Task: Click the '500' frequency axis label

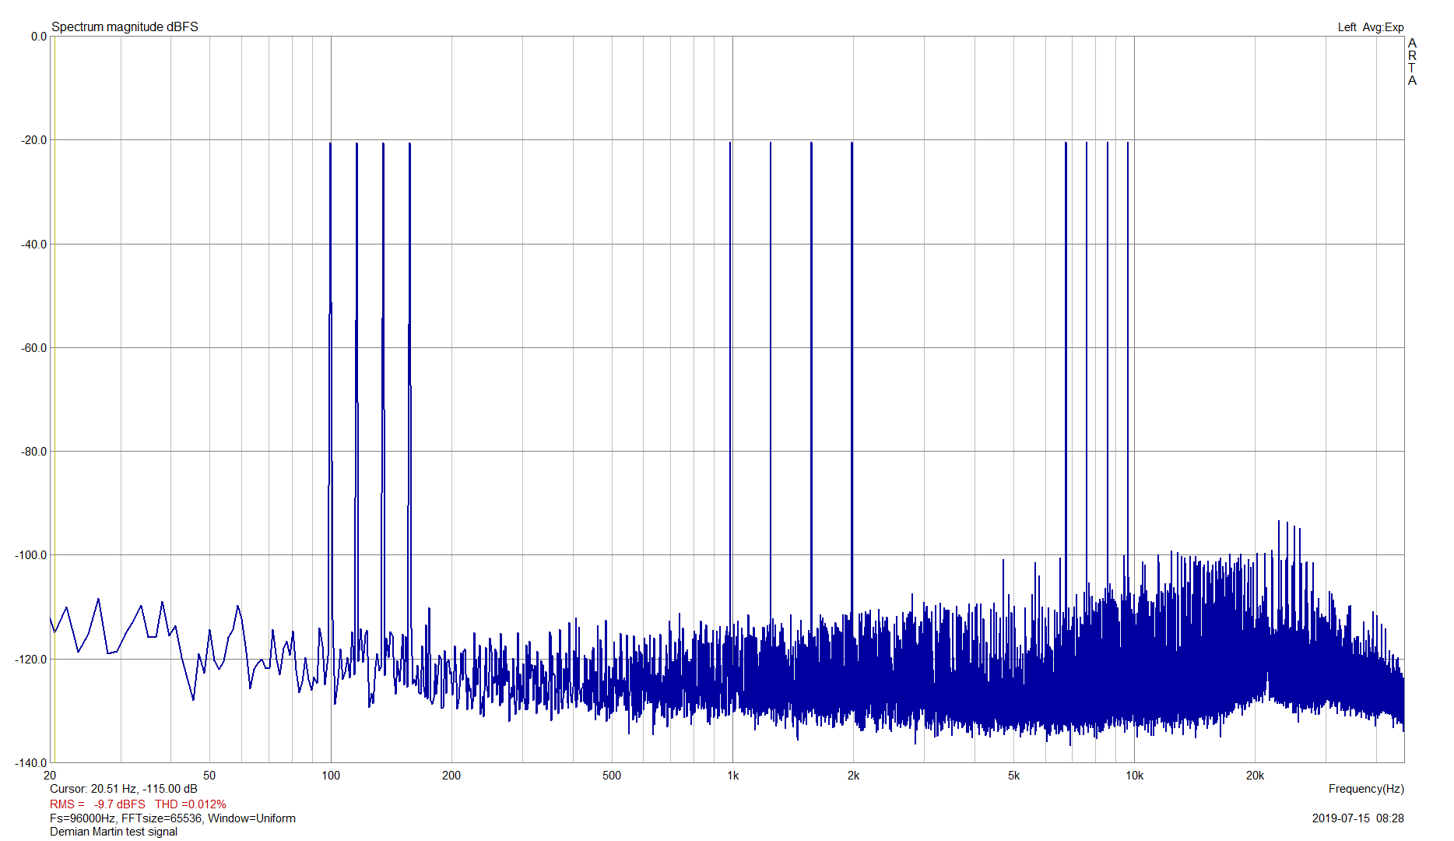Action: pos(612,776)
